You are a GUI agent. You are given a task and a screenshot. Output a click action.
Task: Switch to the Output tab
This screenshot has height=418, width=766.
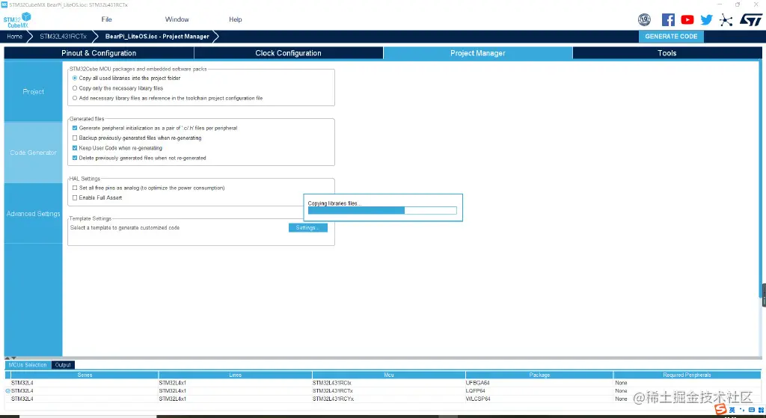pyautogui.click(x=63, y=365)
